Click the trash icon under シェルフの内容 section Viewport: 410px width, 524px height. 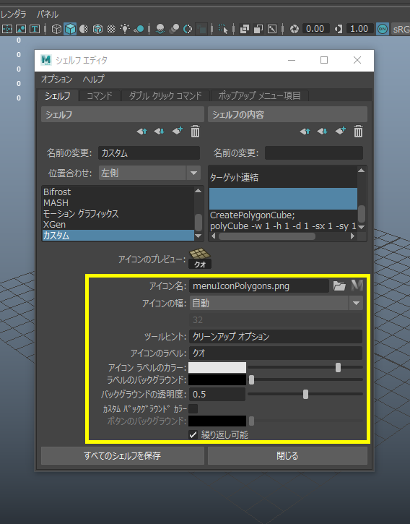[358, 132]
